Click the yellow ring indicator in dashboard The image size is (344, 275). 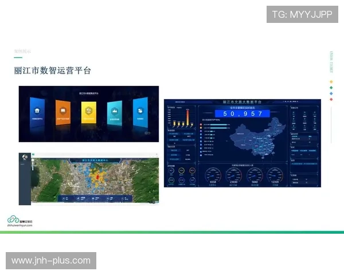[181, 170]
